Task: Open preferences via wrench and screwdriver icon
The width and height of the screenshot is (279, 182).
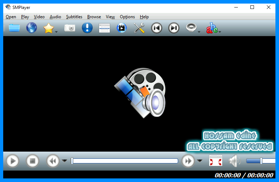Action: tap(139, 28)
